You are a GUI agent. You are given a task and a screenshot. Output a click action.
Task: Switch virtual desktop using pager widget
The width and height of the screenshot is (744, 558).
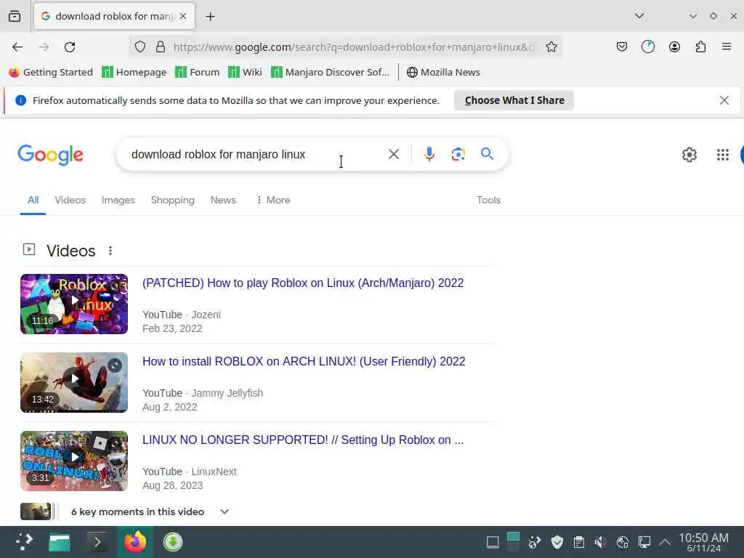[x=513, y=542]
